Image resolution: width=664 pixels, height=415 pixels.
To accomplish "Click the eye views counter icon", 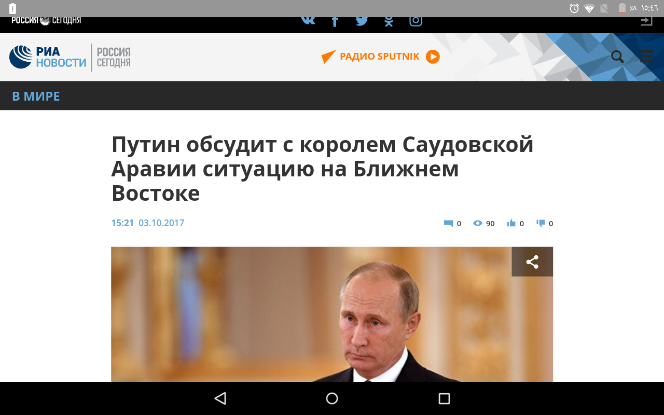I will tap(478, 223).
